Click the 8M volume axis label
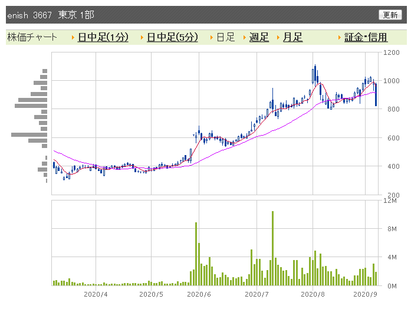This screenshot has height=309, width=411. [392, 229]
